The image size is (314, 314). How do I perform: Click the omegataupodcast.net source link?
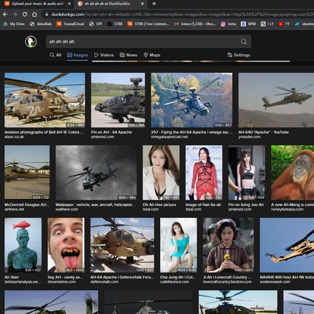click(170, 137)
